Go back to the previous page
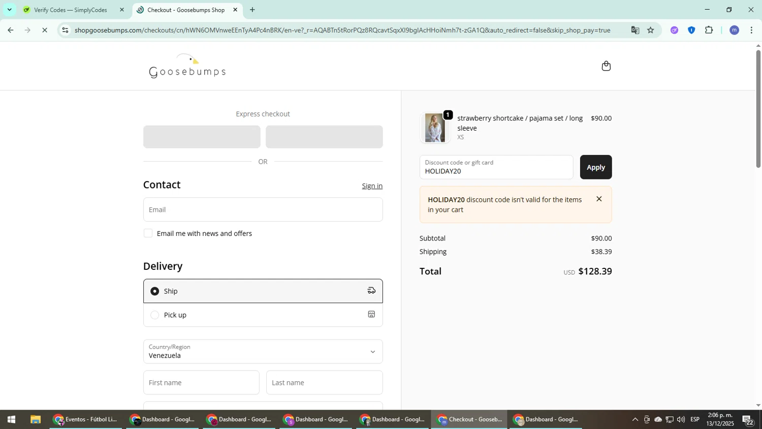 (x=10, y=30)
